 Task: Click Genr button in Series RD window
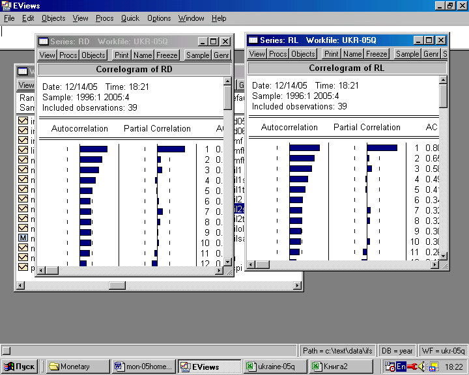point(221,55)
